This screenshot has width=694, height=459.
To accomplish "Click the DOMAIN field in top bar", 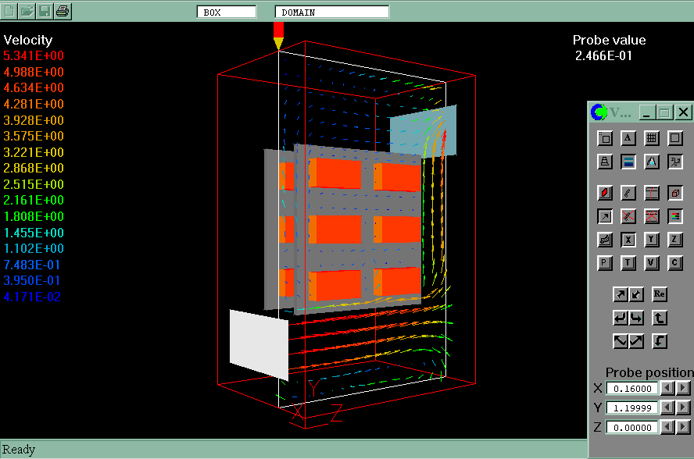I will (x=331, y=12).
